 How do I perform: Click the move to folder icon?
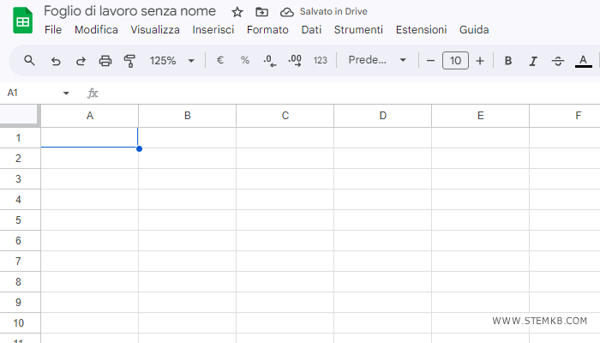[262, 12]
